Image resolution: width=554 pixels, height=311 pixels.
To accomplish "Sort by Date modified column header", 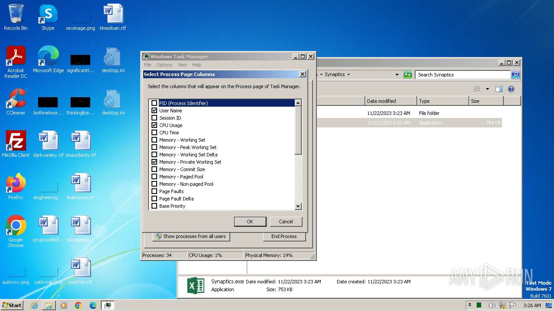I will (391, 101).
